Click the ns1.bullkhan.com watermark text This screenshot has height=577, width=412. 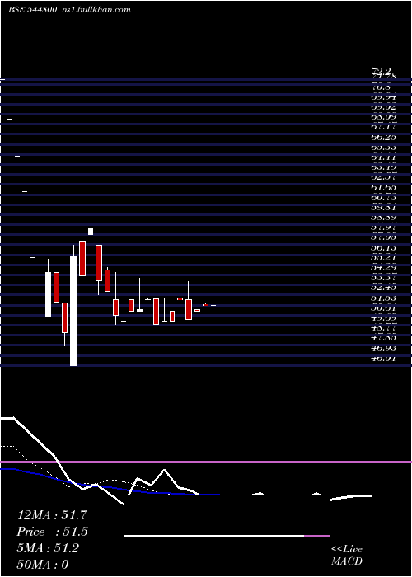click(x=96, y=10)
